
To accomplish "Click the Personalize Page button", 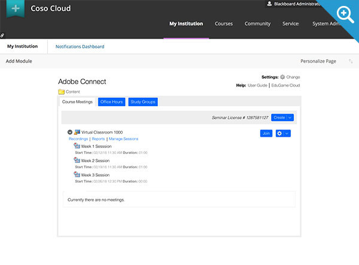I will [318, 61].
